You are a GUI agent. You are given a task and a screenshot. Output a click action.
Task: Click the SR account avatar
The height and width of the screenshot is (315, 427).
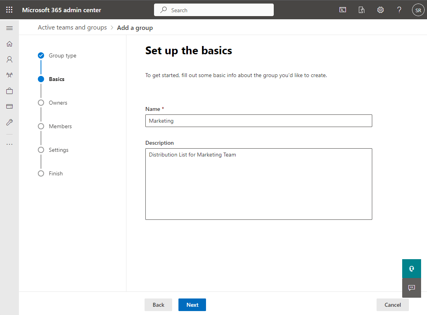418,10
